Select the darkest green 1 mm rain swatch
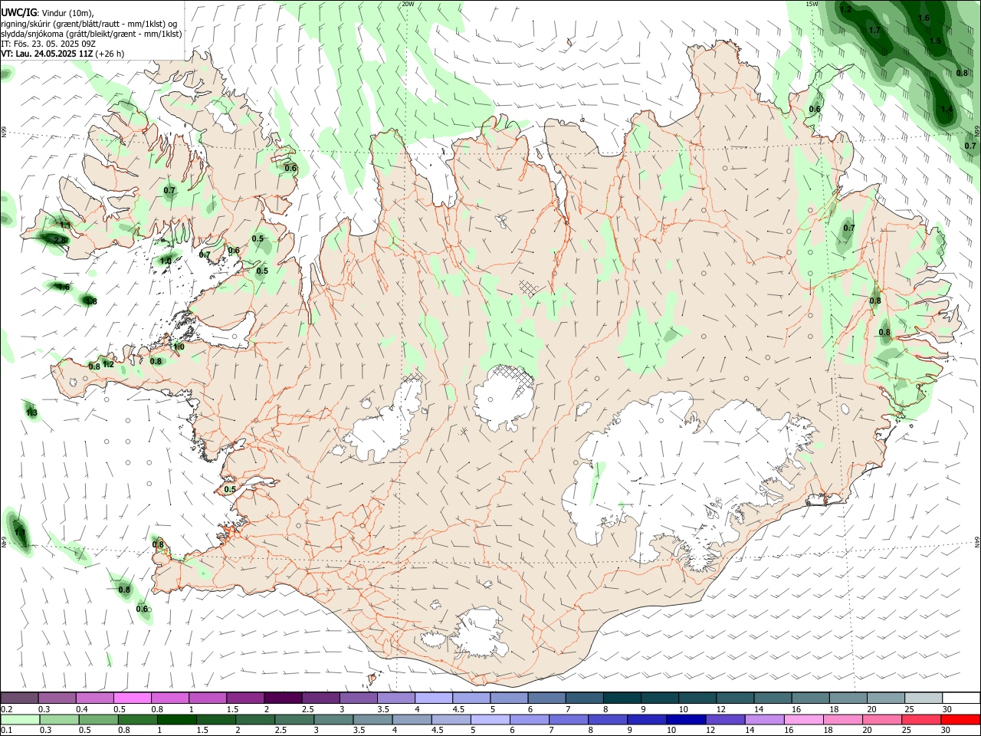Viewport: 981px width, 736px height. pyautogui.click(x=176, y=720)
